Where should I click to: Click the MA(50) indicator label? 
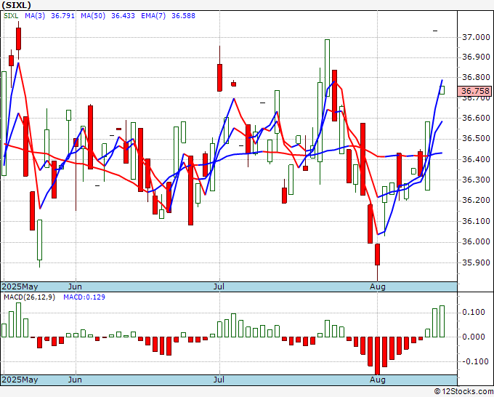point(93,16)
